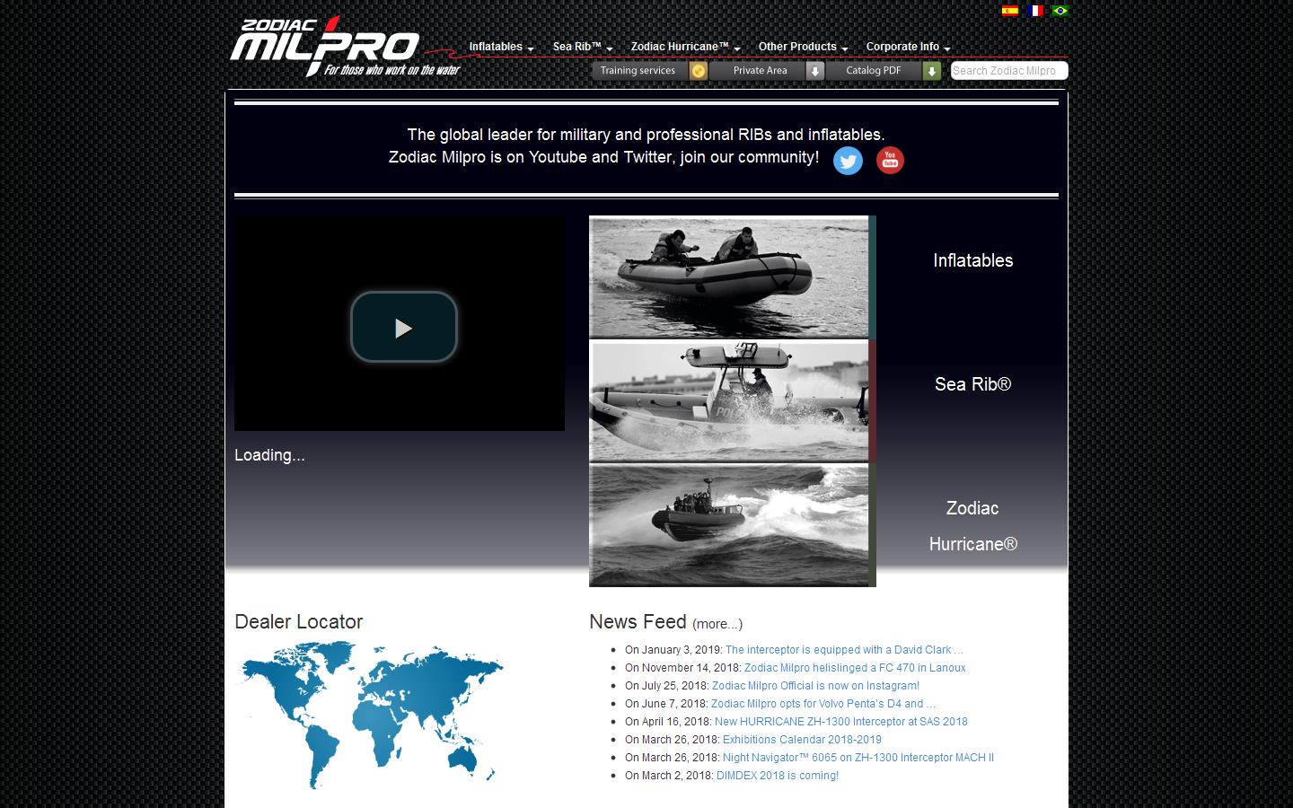Click the yellow key icon beside Training services
The width and height of the screenshot is (1293, 808).
point(699,70)
